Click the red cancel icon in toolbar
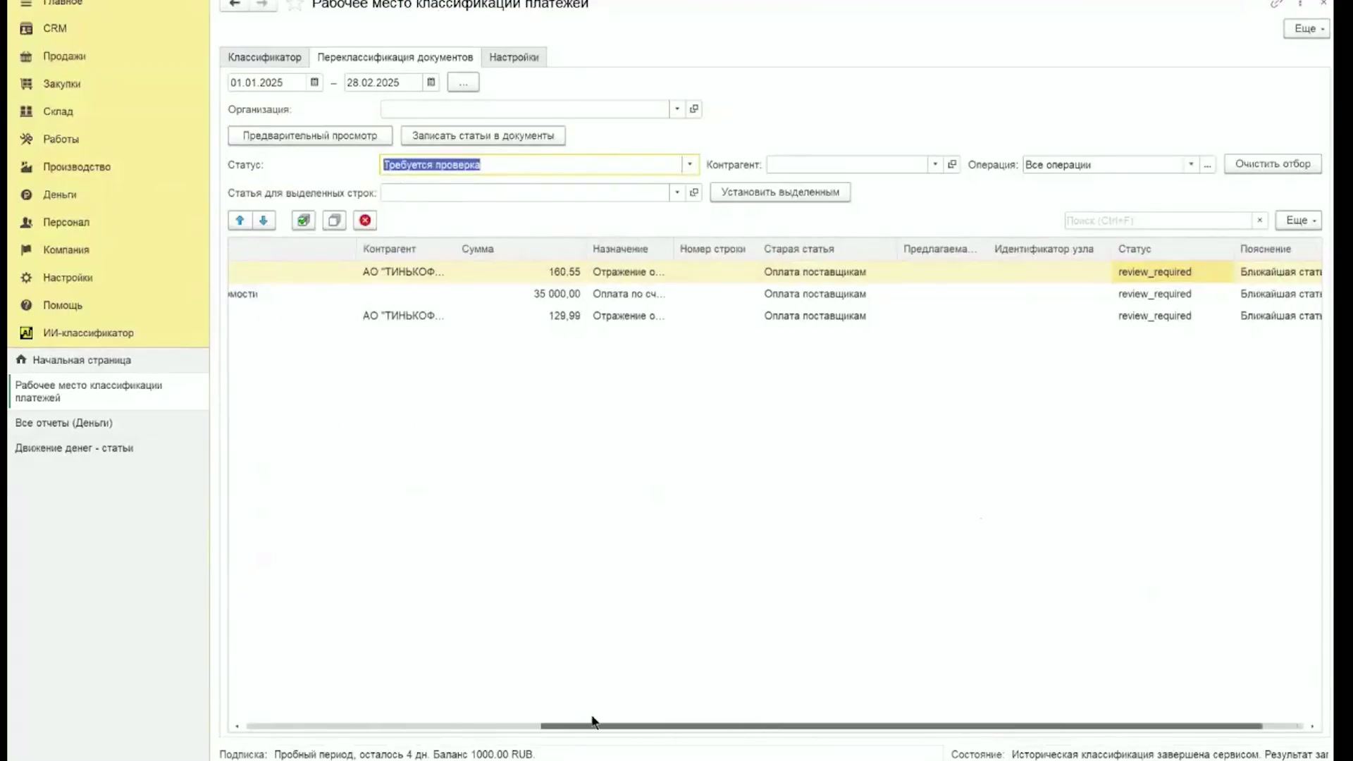The width and height of the screenshot is (1353, 761). (x=365, y=221)
